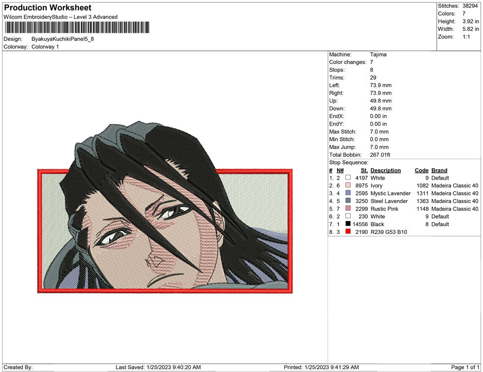Click the White color swatch in stop 6
The height and width of the screenshot is (372, 483).
tap(348, 216)
